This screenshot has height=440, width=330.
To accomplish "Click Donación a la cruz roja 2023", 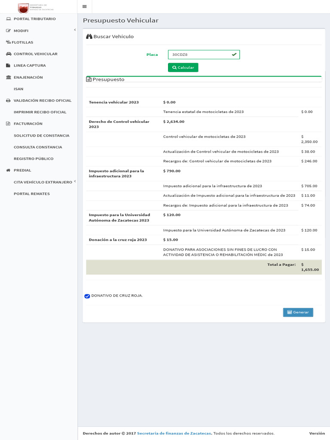I will coord(118,240).
